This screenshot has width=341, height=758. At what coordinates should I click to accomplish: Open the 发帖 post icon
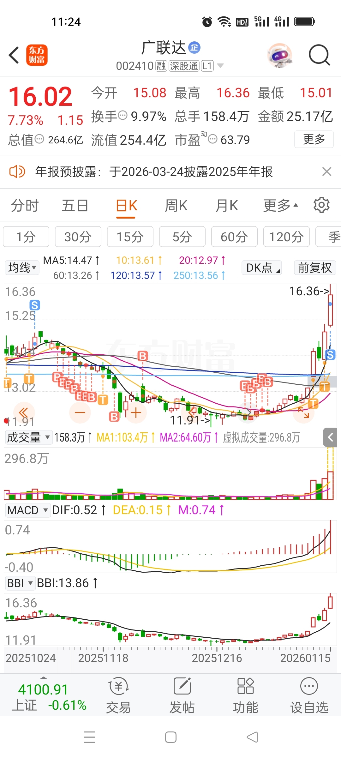click(x=182, y=695)
